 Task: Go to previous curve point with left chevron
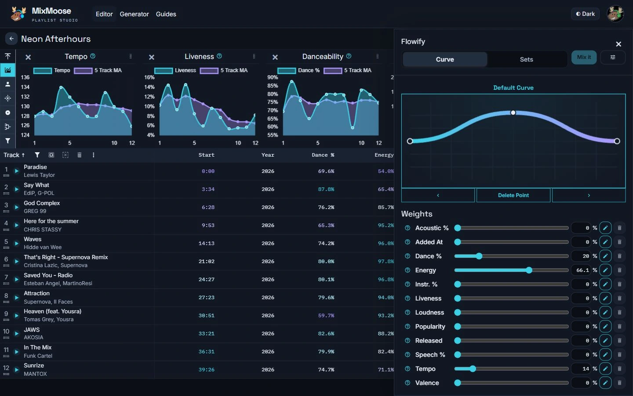(x=438, y=195)
